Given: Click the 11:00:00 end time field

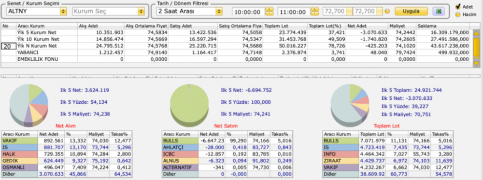Looking at the screenshot, I should tap(294, 12).
